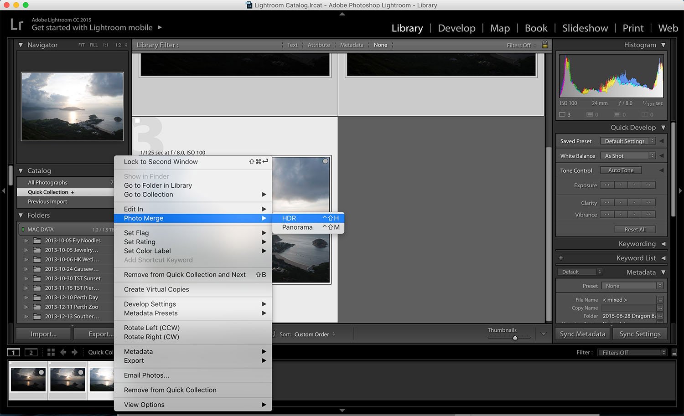Screen dimensions: 684x416
Task: Click the right arrow to go to next photo
Action: pyautogui.click(x=74, y=352)
